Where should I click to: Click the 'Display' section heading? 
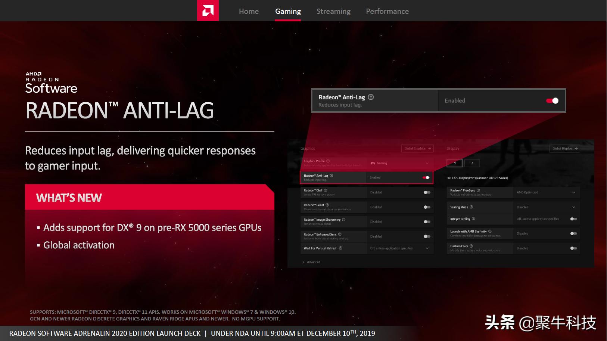(453, 148)
